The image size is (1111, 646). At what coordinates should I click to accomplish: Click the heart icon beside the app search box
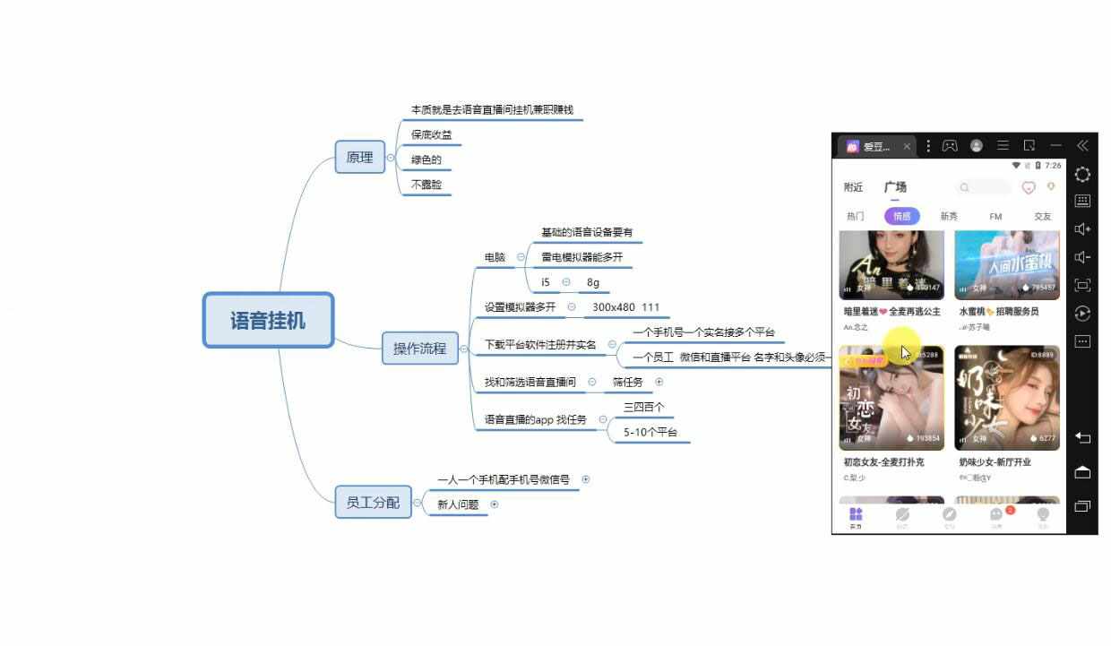pyautogui.click(x=1029, y=187)
